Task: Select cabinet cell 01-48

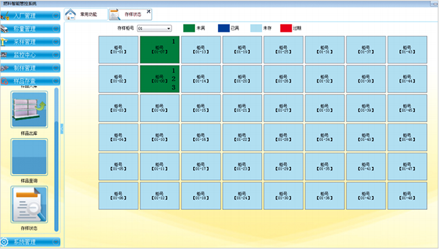Action: [407, 196]
